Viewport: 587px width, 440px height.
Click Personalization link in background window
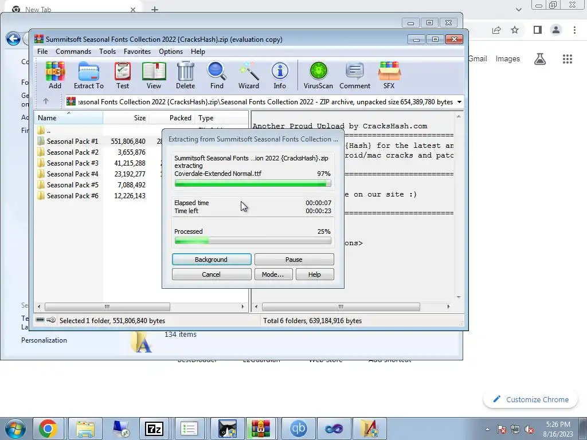point(44,340)
